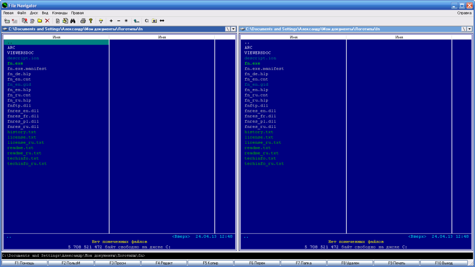Select fn.exe in the left panel
Viewport: 475px width, 267px height.
click(15, 64)
